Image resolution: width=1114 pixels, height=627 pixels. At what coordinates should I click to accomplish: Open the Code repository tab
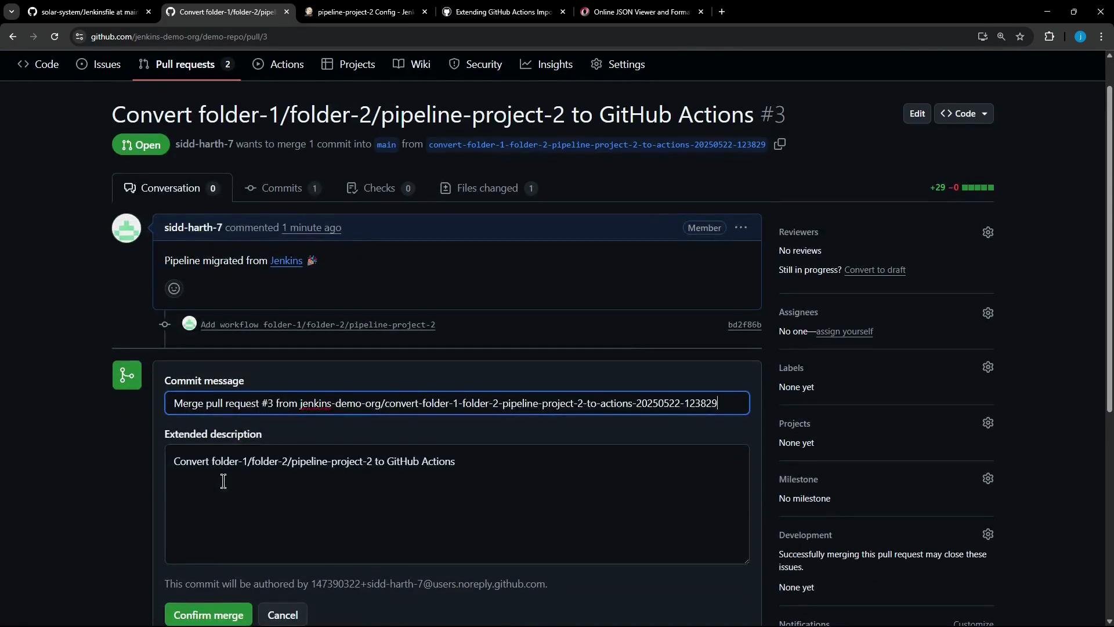tap(38, 64)
